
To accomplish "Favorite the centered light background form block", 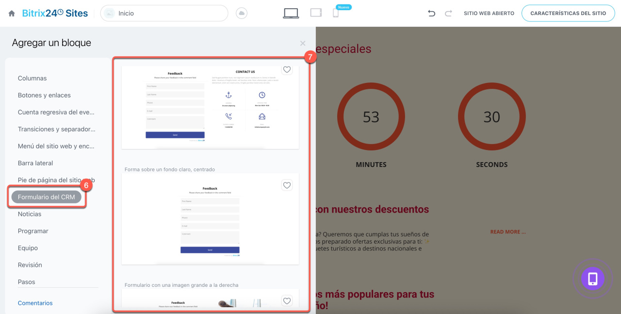I will tap(287, 185).
